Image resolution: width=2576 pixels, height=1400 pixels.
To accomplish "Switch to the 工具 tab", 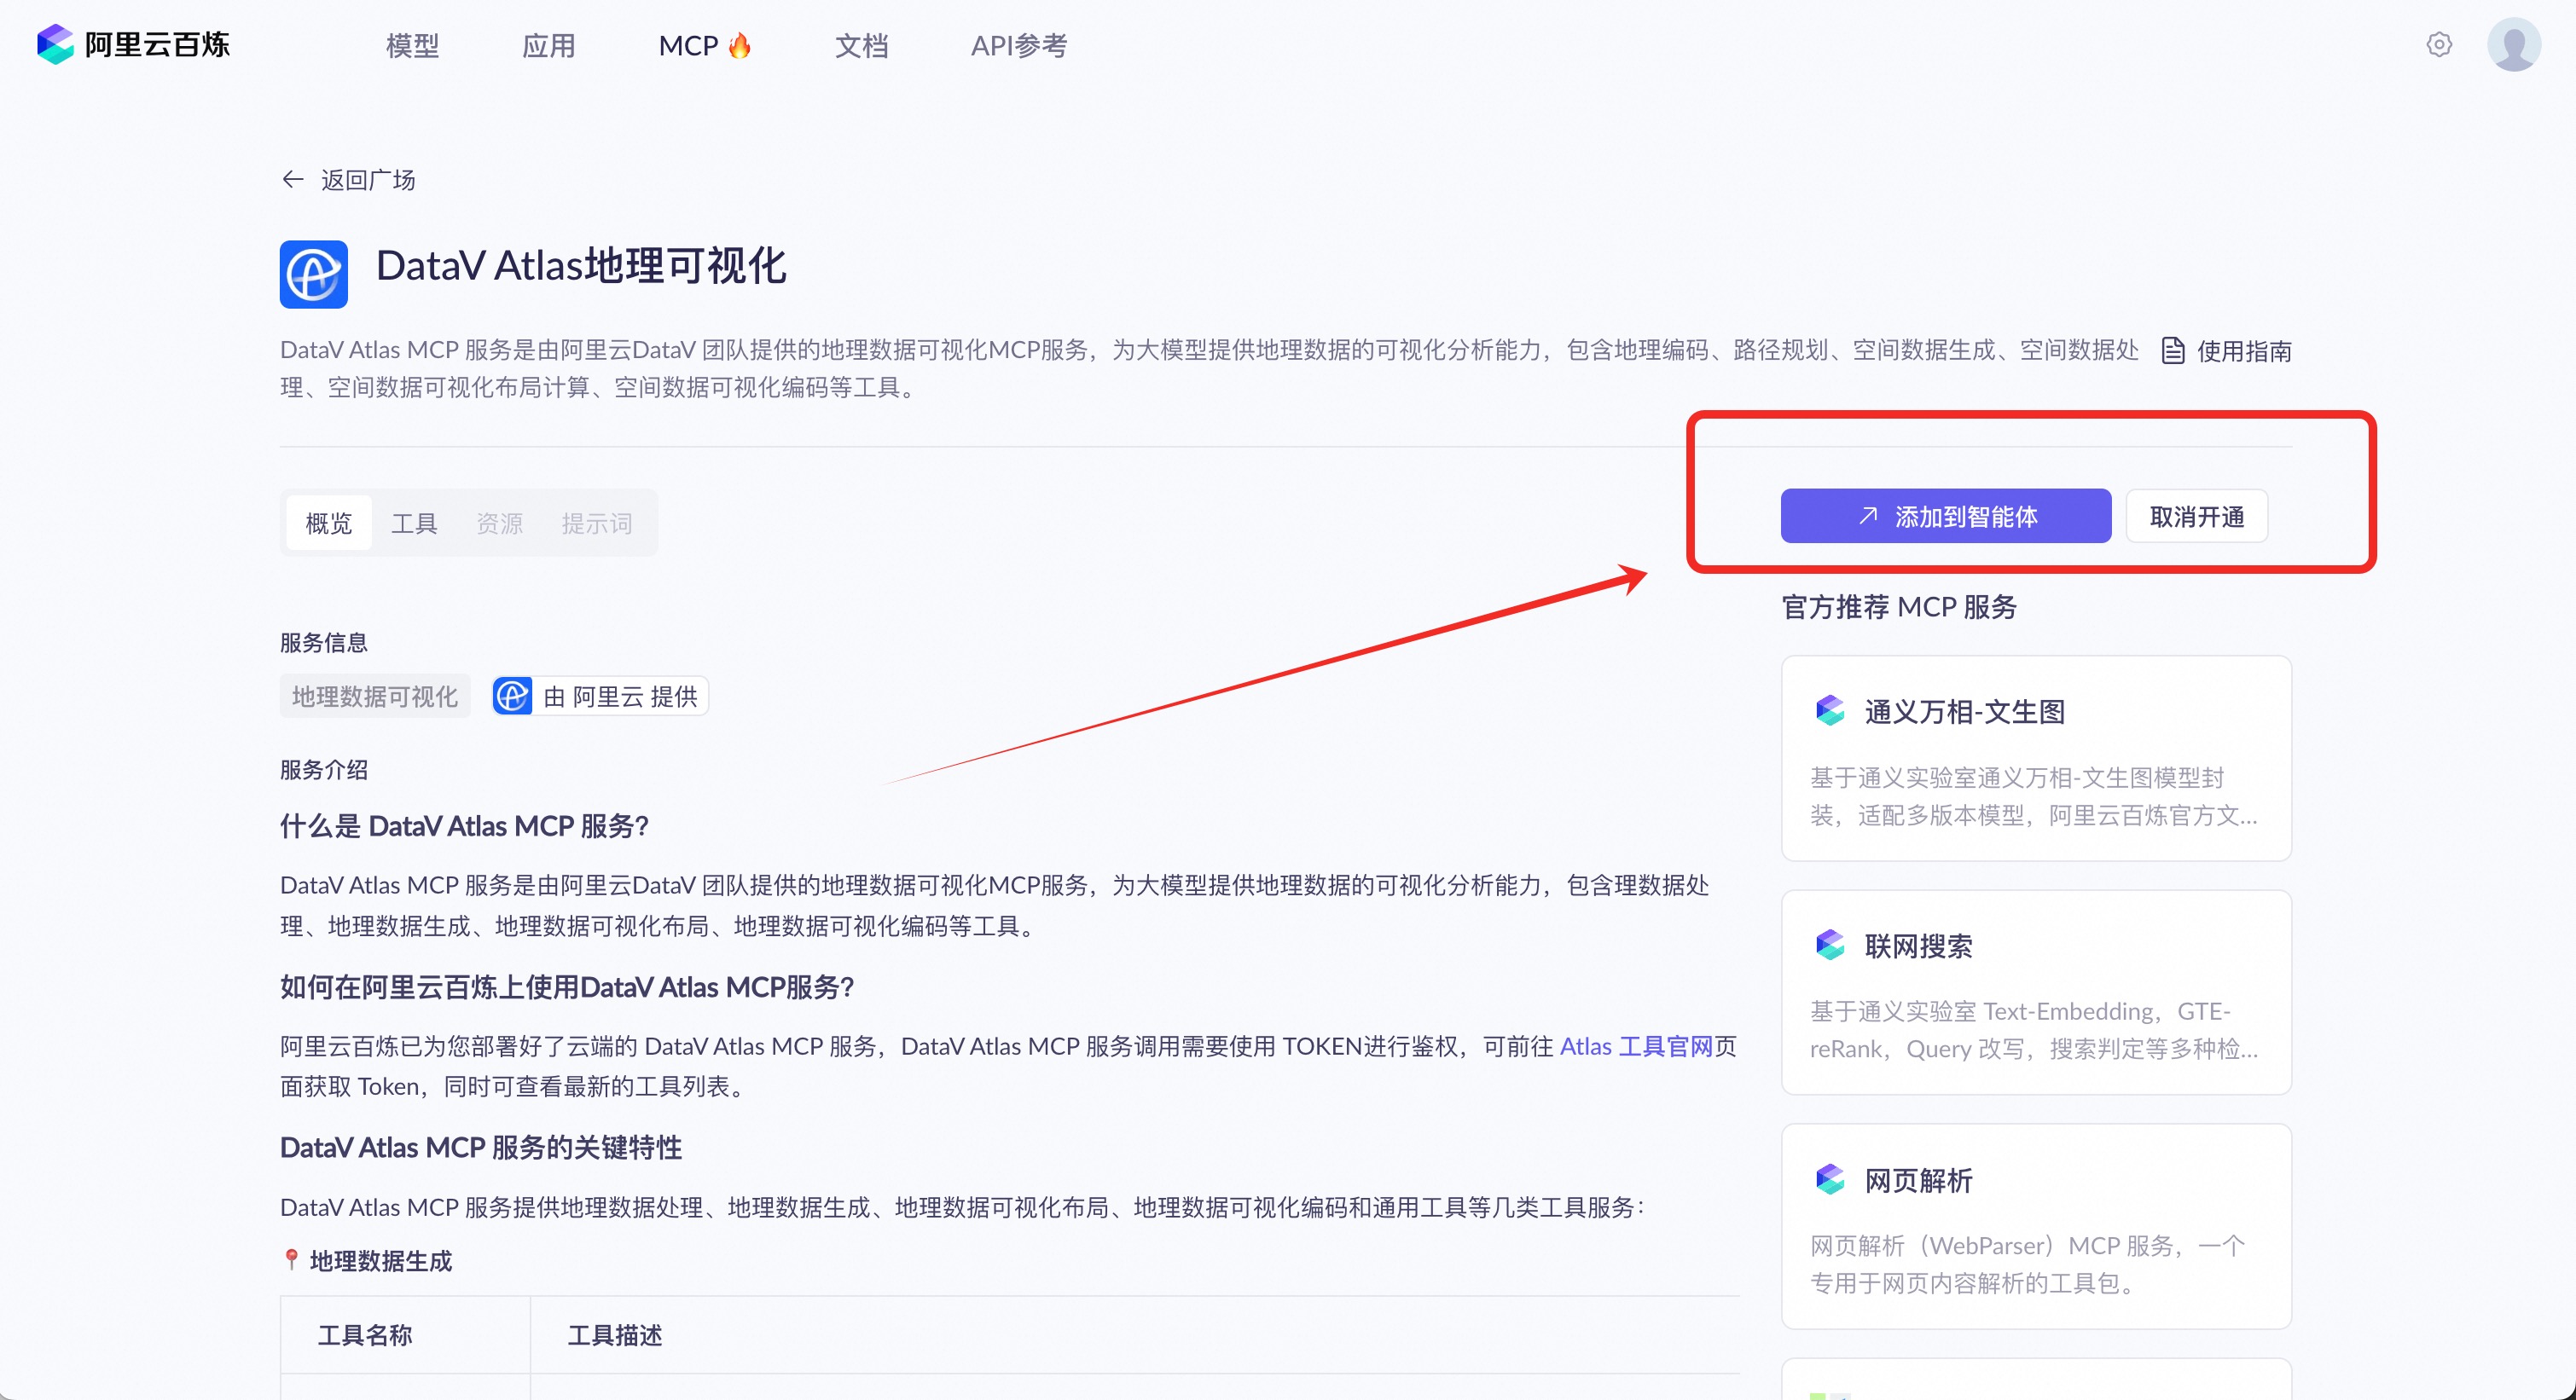I will click(x=414, y=524).
